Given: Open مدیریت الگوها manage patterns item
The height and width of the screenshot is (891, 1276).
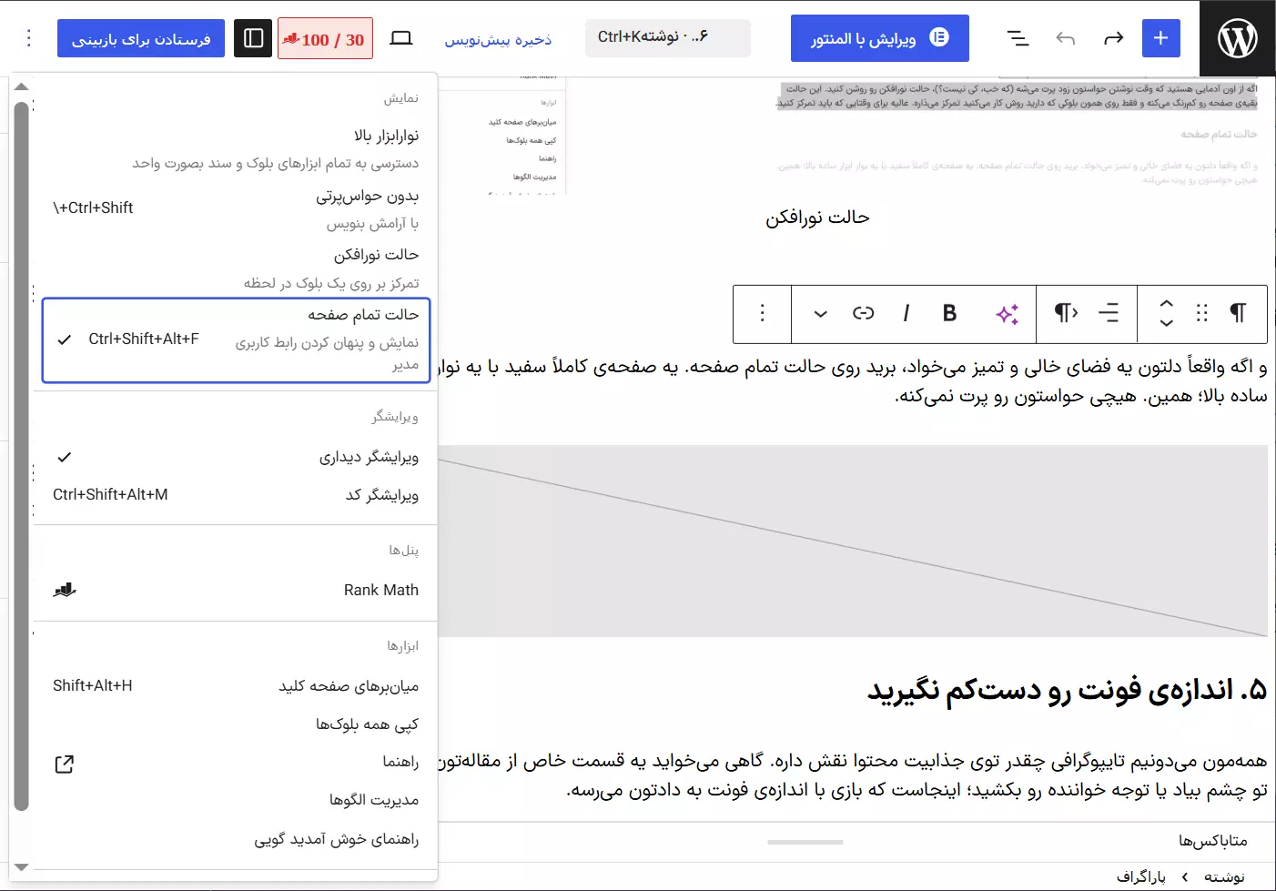Looking at the screenshot, I should click(x=236, y=800).
